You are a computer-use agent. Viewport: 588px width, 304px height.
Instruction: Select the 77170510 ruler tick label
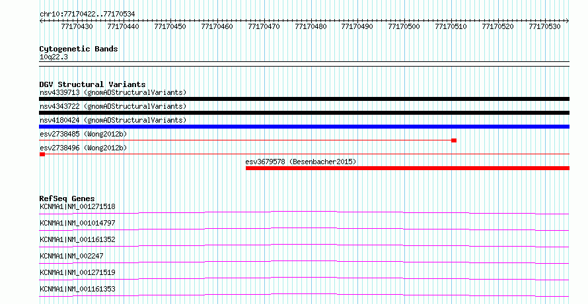pyautogui.click(x=451, y=26)
